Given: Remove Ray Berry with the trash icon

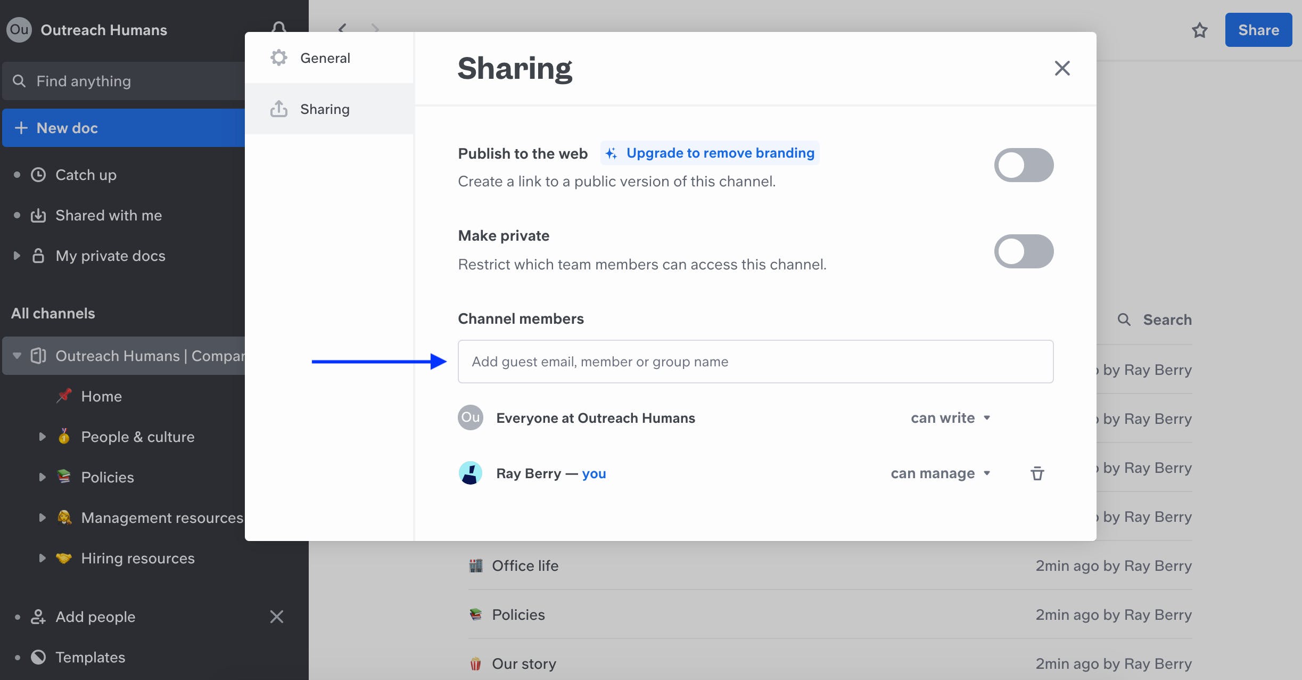Looking at the screenshot, I should coord(1037,473).
